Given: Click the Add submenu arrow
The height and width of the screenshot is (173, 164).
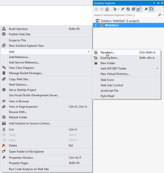Looking at the screenshot, I should pos(89,52).
